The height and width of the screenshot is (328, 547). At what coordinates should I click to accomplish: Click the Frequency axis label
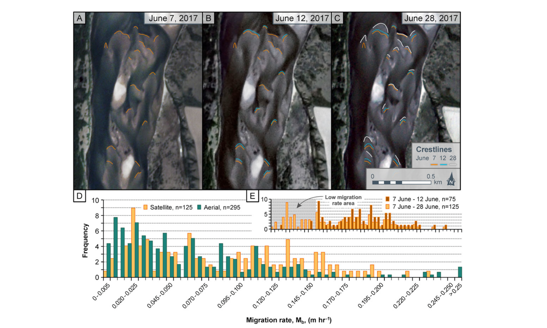(x=85, y=240)
